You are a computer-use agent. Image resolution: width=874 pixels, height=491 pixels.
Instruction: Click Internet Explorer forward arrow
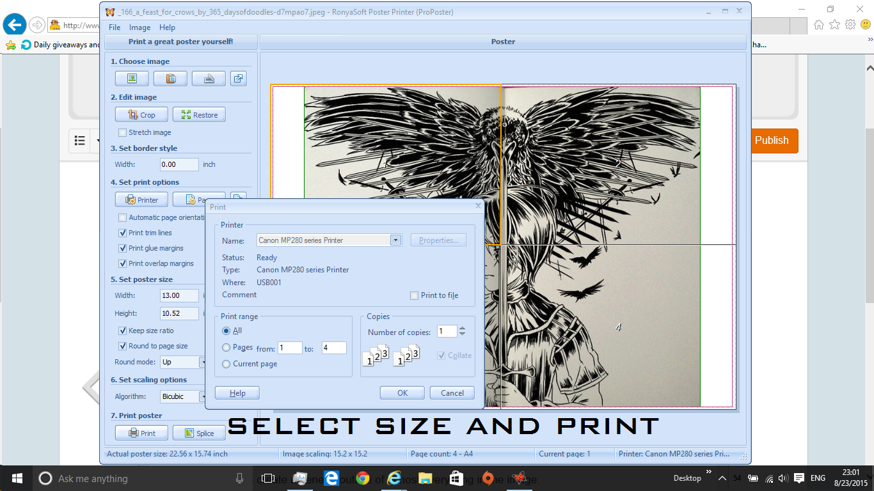37,25
